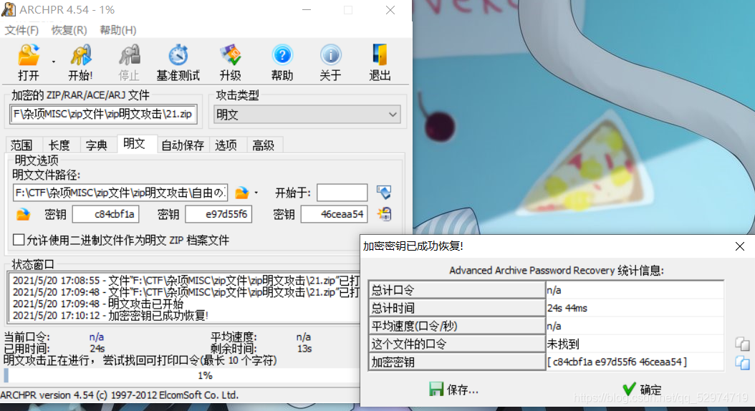Switch to the 长度 tab
This screenshot has width=755, height=411.
59,145
